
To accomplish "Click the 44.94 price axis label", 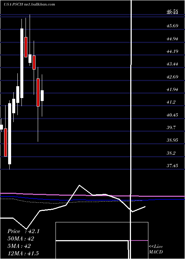I will pyautogui.click(x=172, y=38).
